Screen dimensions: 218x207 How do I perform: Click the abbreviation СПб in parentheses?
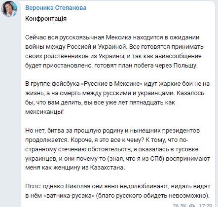156,158
